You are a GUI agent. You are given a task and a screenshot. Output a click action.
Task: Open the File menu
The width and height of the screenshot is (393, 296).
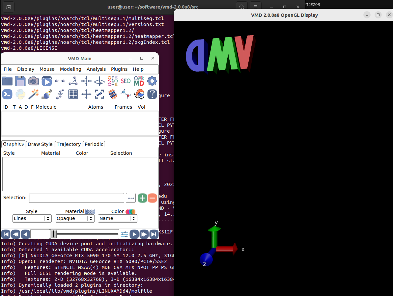(x=8, y=69)
